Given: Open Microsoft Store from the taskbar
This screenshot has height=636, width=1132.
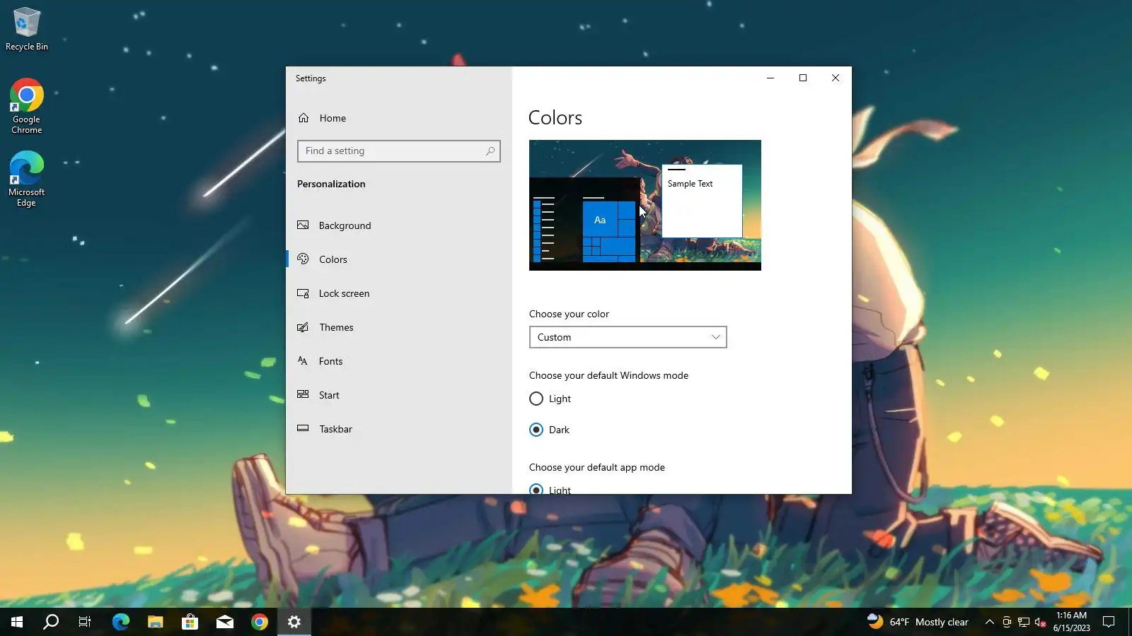Looking at the screenshot, I should pos(190,622).
